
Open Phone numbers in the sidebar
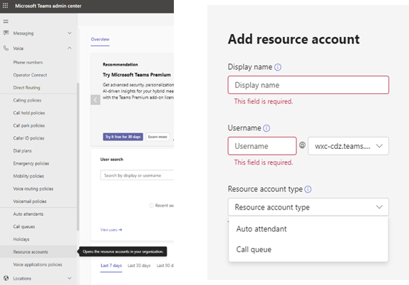(28, 62)
